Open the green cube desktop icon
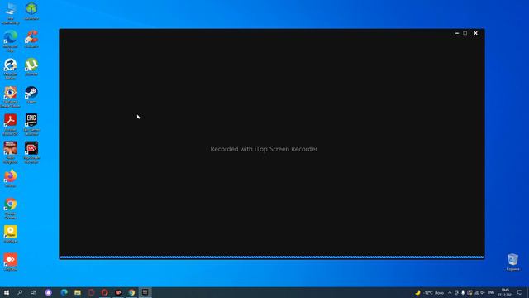 point(31,11)
